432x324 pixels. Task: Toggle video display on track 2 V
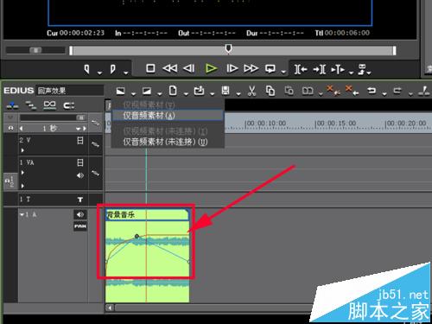[x=80, y=141]
